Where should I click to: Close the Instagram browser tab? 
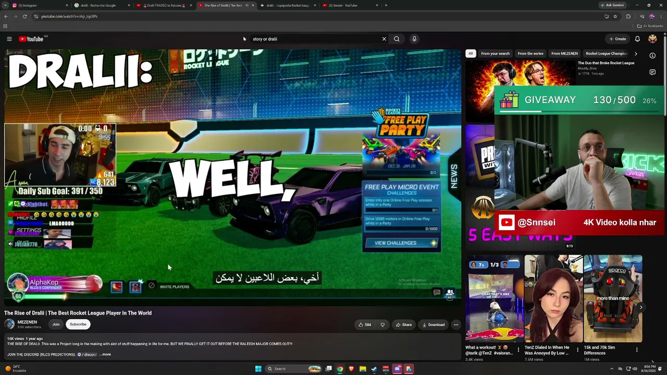[x=67, y=5]
